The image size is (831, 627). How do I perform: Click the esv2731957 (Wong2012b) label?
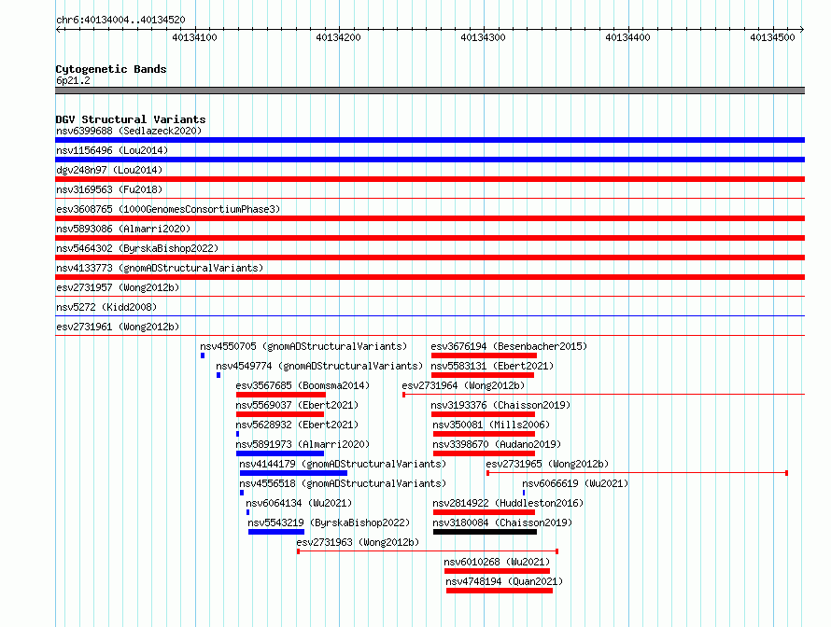click(118, 287)
